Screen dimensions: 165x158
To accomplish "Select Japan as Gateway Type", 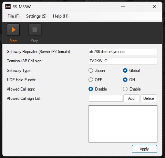I will tap(91, 71).
